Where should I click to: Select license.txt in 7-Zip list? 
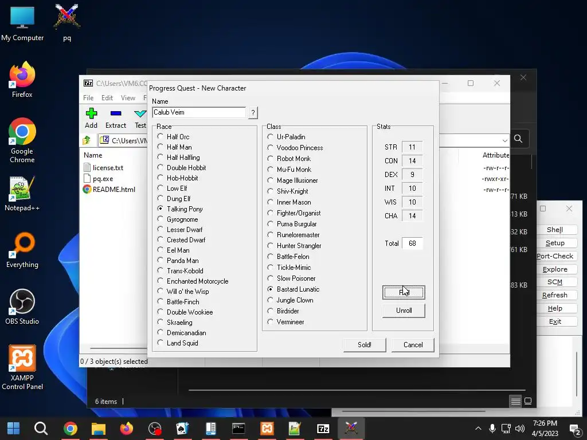pyautogui.click(x=103, y=168)
